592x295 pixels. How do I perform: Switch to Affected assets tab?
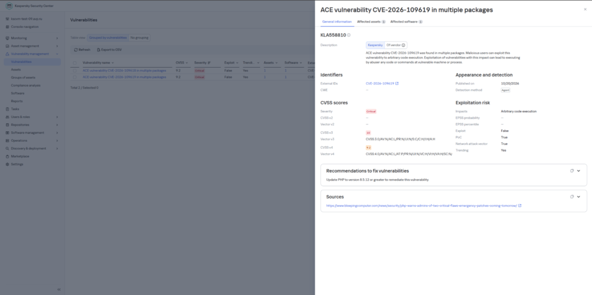coord(371,22)
